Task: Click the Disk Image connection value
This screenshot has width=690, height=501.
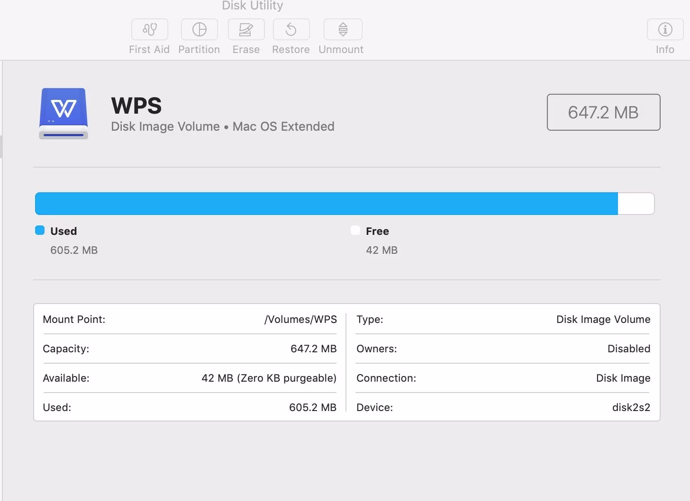Action: pyautogui.click(x=623, y=378)
